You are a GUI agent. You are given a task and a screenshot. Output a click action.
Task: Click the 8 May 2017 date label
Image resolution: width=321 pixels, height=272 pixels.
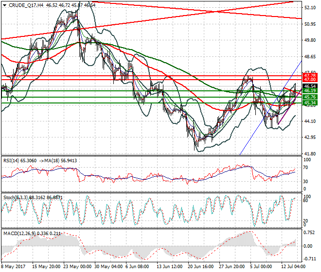[13, 267]
